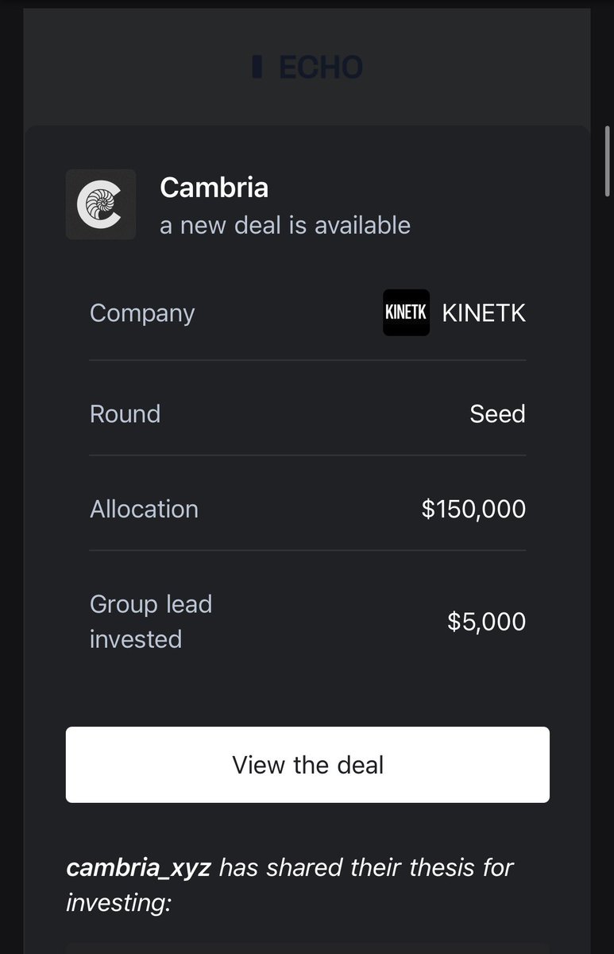Click the Company row label

(x=142, y=312)
